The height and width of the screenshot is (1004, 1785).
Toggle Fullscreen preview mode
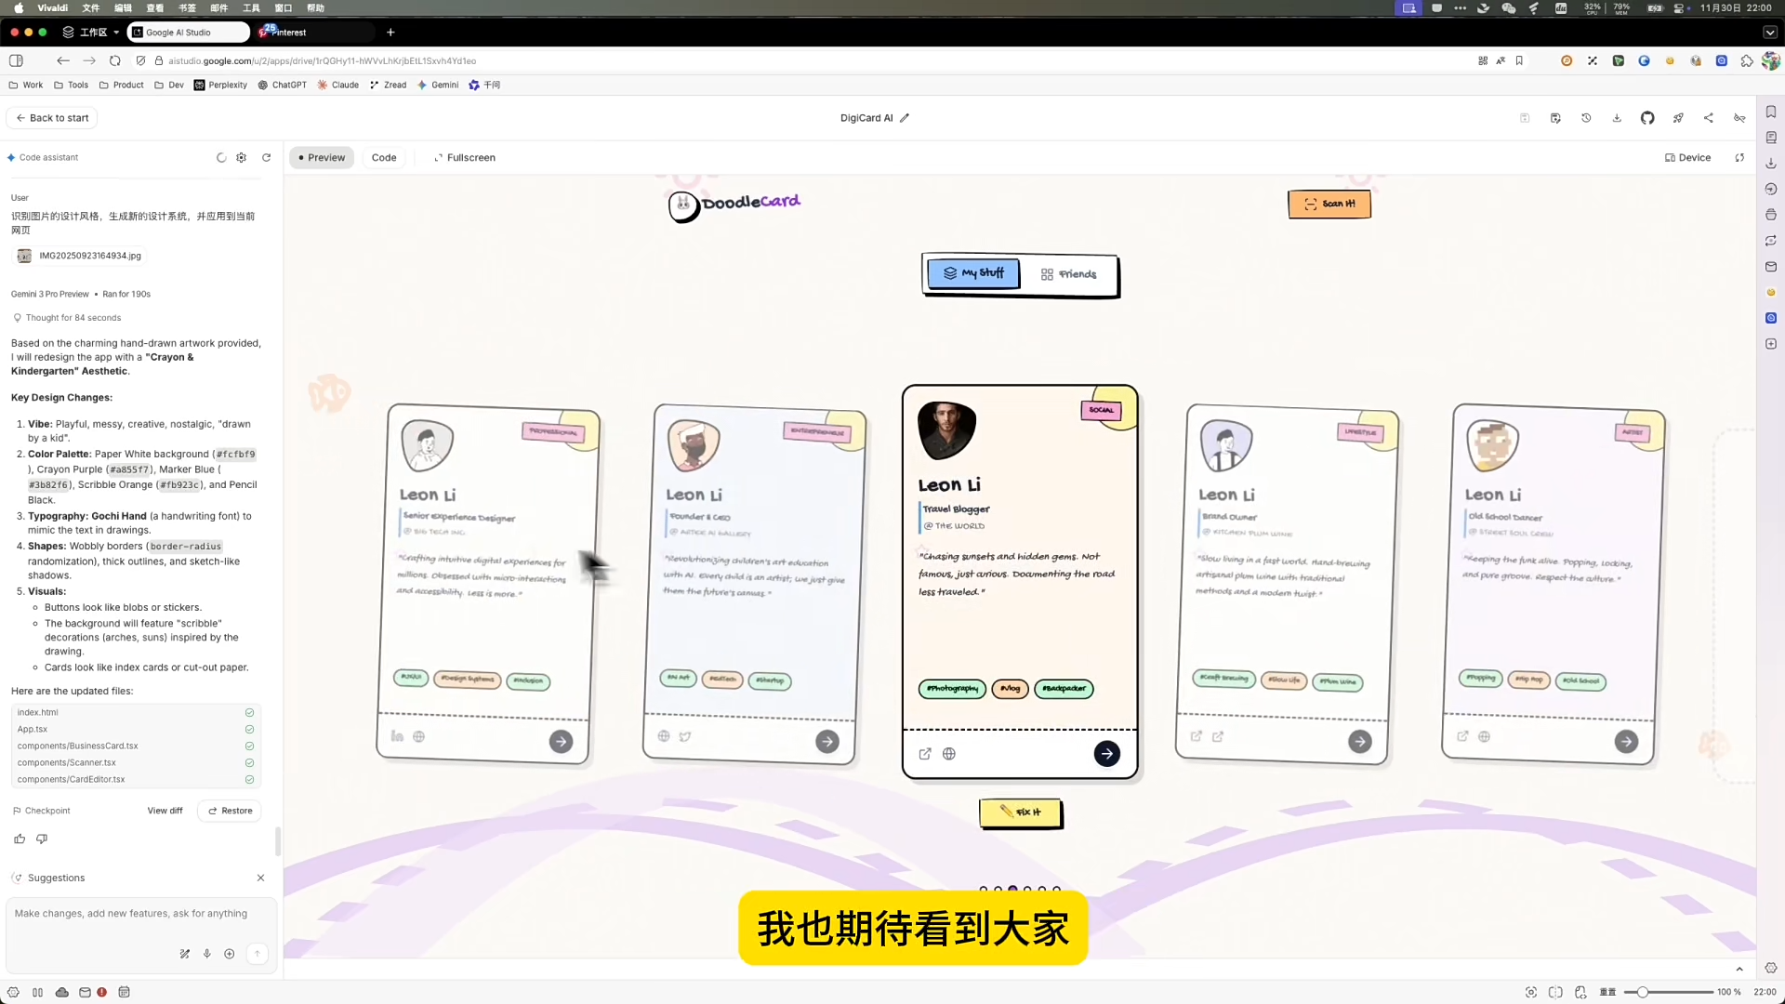coord(464,158)
